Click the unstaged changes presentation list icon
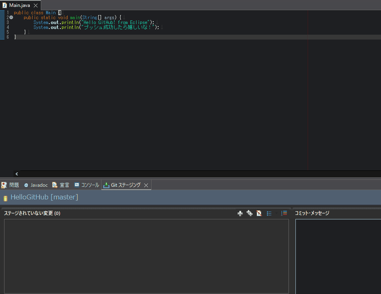The height and width of the screenshot is (294, 381). 269,213
